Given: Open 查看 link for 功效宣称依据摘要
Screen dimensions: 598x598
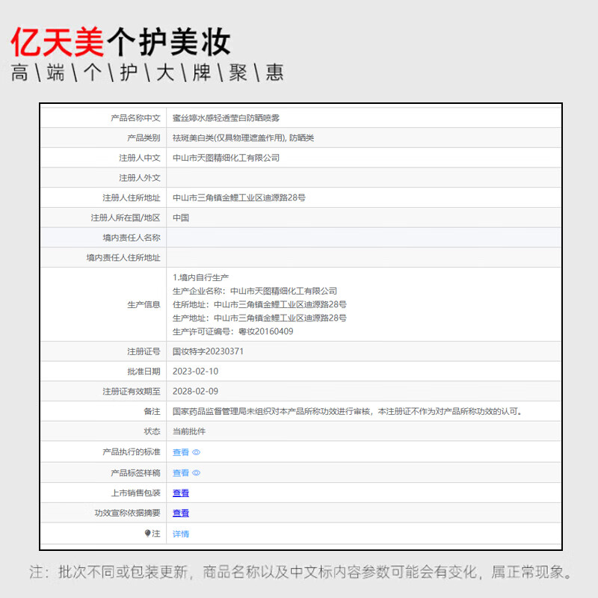Looking at the screenshot, I should pyautogui.click(x=181, y=514).
